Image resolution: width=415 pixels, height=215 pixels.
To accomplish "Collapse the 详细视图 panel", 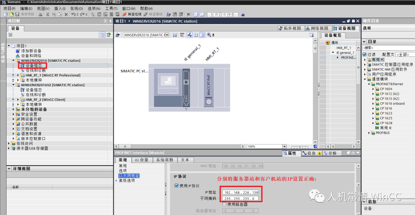I will (x=9, y=169).
